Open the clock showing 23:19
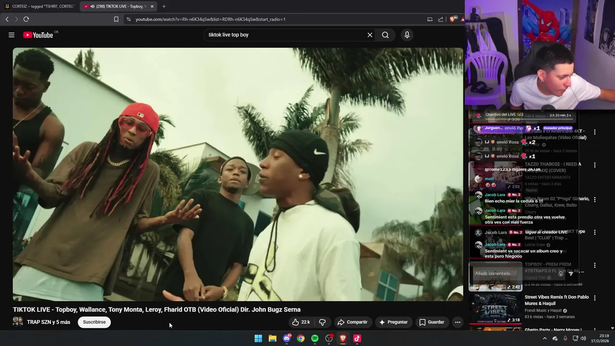615x346 pixels. click(600, 338)
